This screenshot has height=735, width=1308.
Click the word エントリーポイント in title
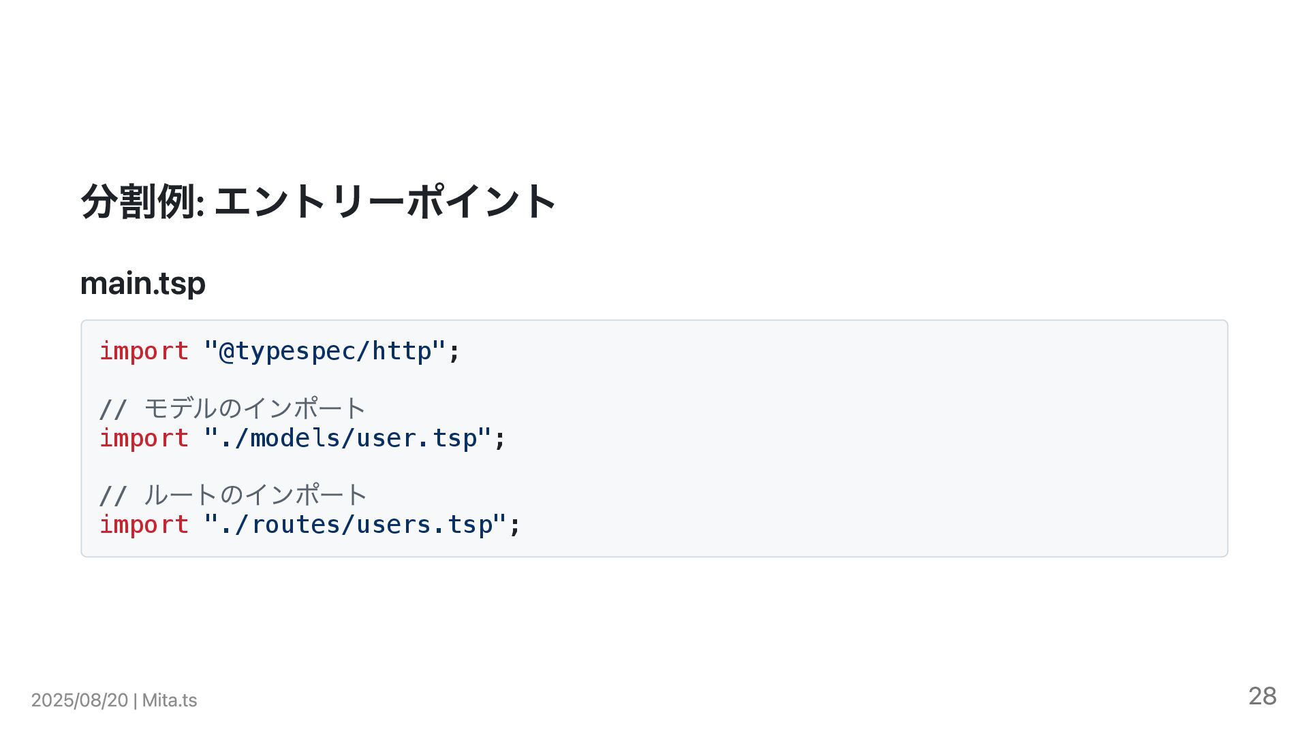tap(386, 201)
